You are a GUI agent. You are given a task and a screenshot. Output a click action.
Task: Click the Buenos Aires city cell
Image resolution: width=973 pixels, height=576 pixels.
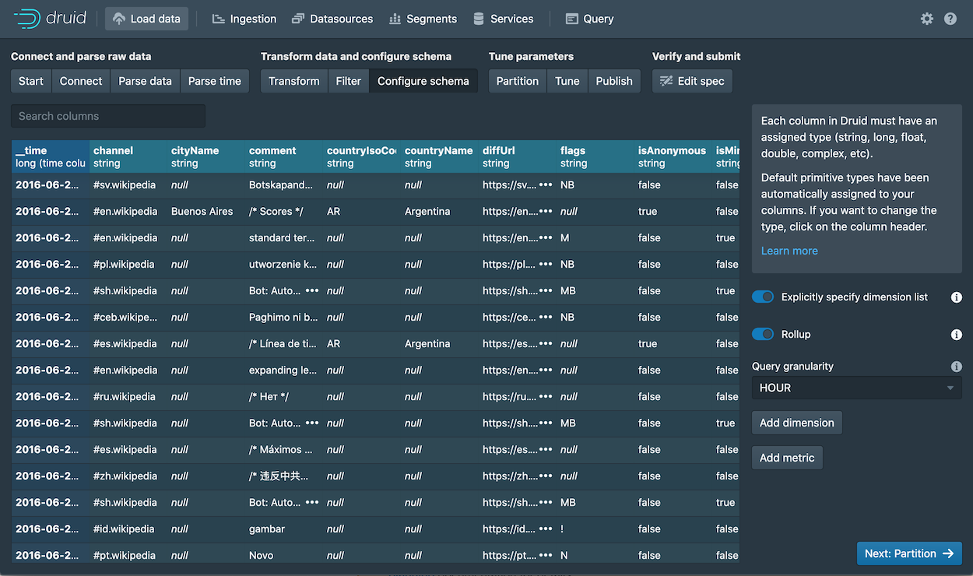[206, 212]
